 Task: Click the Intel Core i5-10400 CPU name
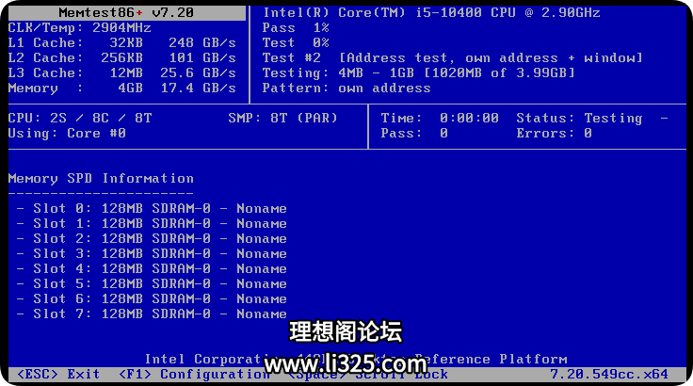[432, 13]
